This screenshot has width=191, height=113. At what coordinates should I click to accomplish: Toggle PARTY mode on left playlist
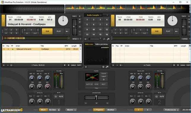79,65
